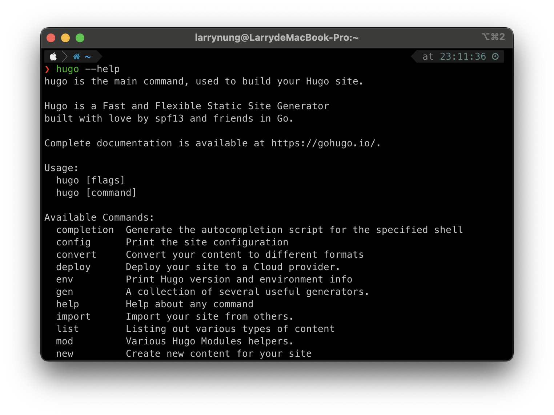Click the 'list' command name
This screenshot has width=554, height=415.
point(68,329)
